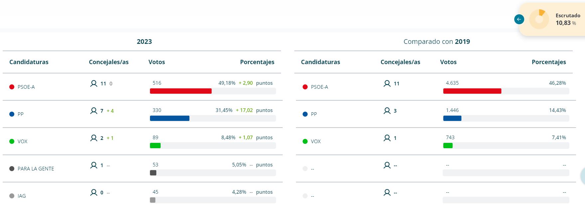
Task: Click the VOX green dot in 2023 table
Action: (x=12, y=142)
